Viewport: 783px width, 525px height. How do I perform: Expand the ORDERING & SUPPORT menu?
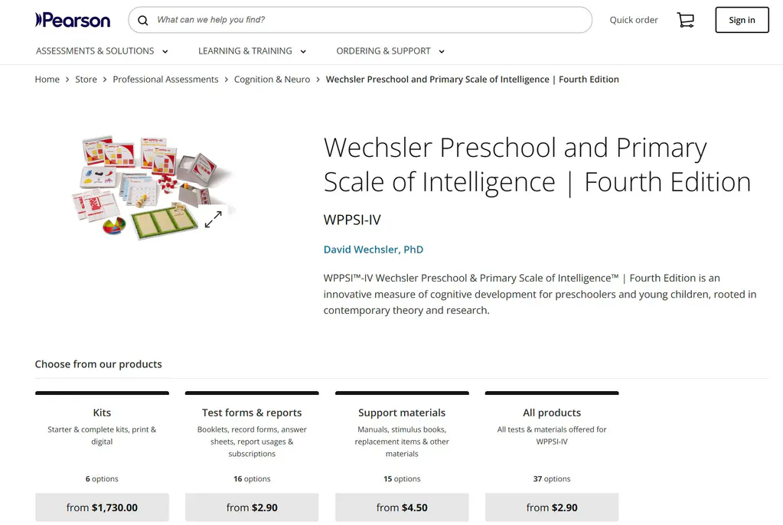(x=384, y=51)
